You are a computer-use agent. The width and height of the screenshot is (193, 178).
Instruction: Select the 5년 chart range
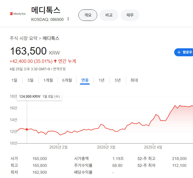point(117,80)
